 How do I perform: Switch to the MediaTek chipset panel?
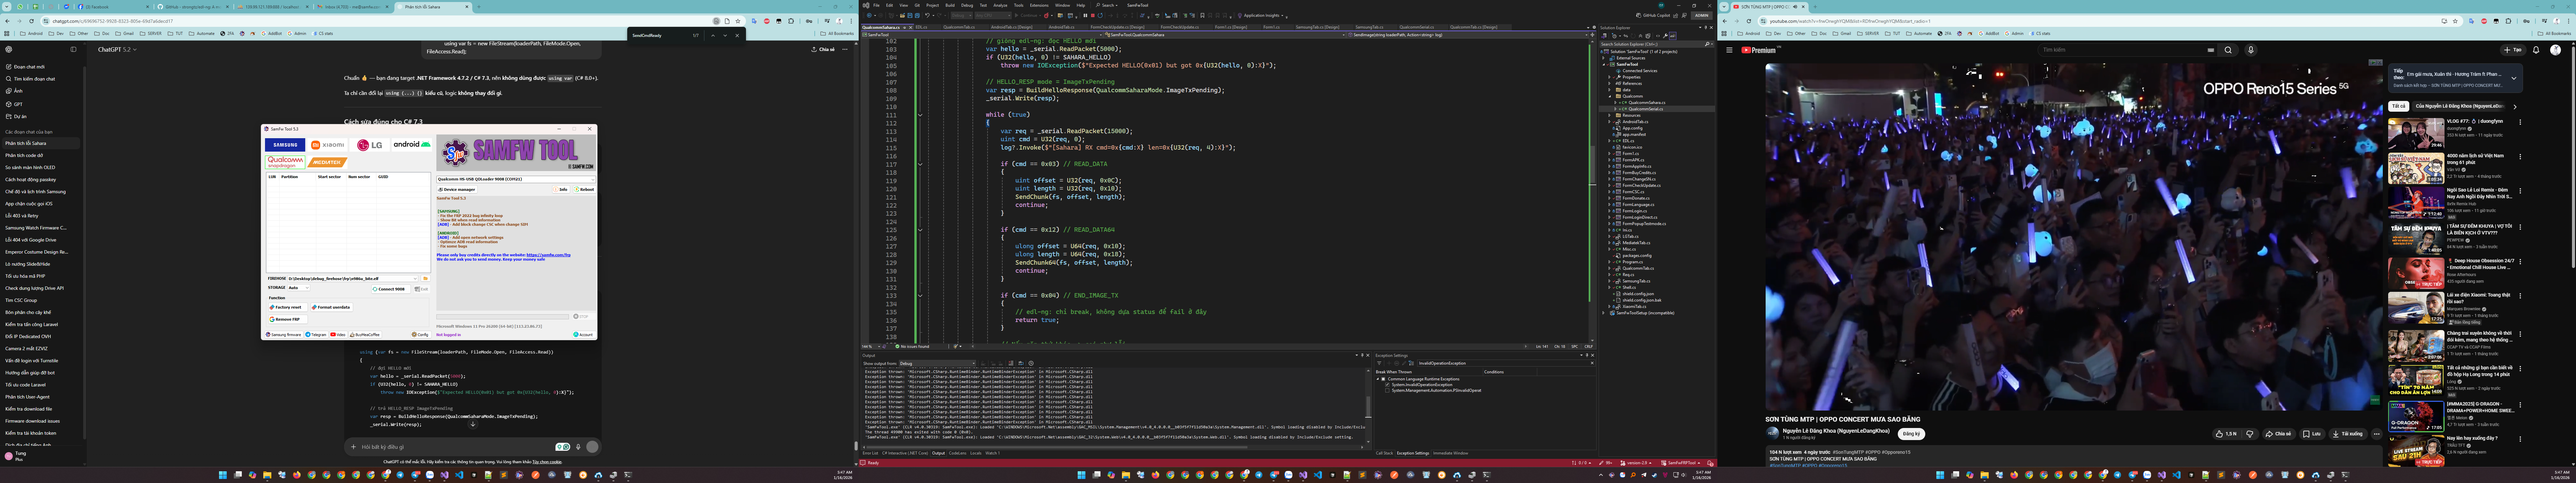(327, 162)
